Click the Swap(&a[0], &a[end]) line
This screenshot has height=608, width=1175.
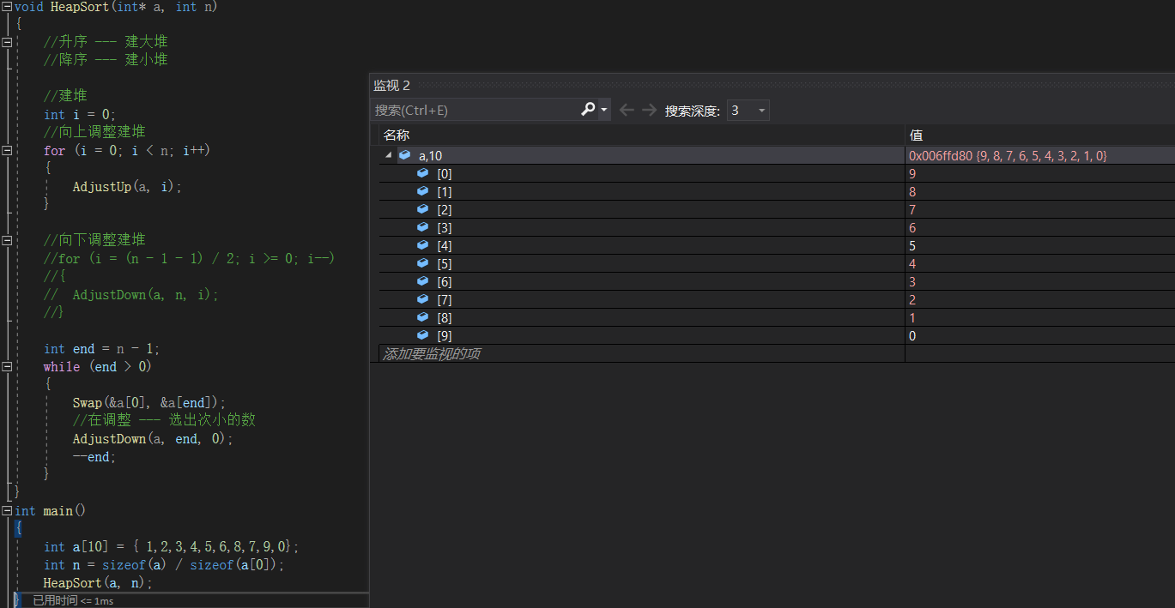(149, 402)
